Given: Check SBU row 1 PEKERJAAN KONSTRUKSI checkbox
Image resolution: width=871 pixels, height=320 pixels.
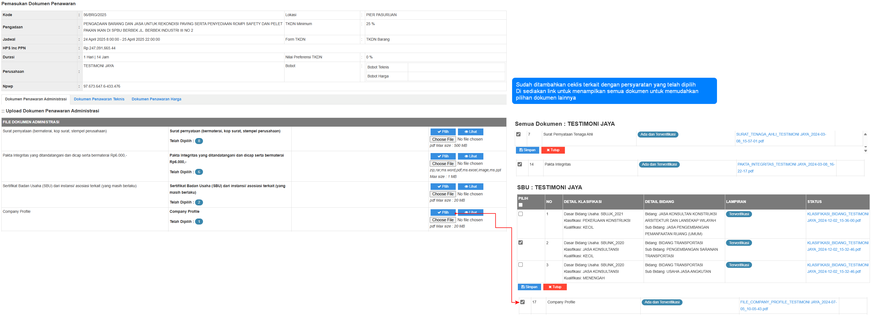Looking at the screenshot, I should click(x=520, y=214).
